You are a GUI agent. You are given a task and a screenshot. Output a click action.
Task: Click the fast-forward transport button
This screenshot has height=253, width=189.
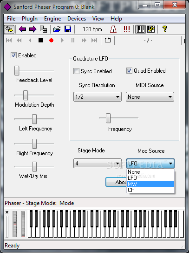(x=84, y=41)
